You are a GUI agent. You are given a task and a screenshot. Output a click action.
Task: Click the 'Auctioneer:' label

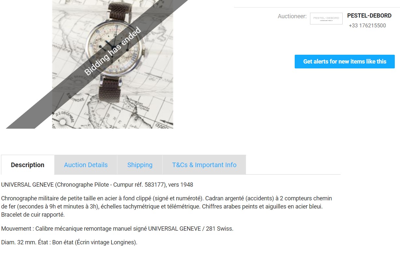tap(292, 16)
